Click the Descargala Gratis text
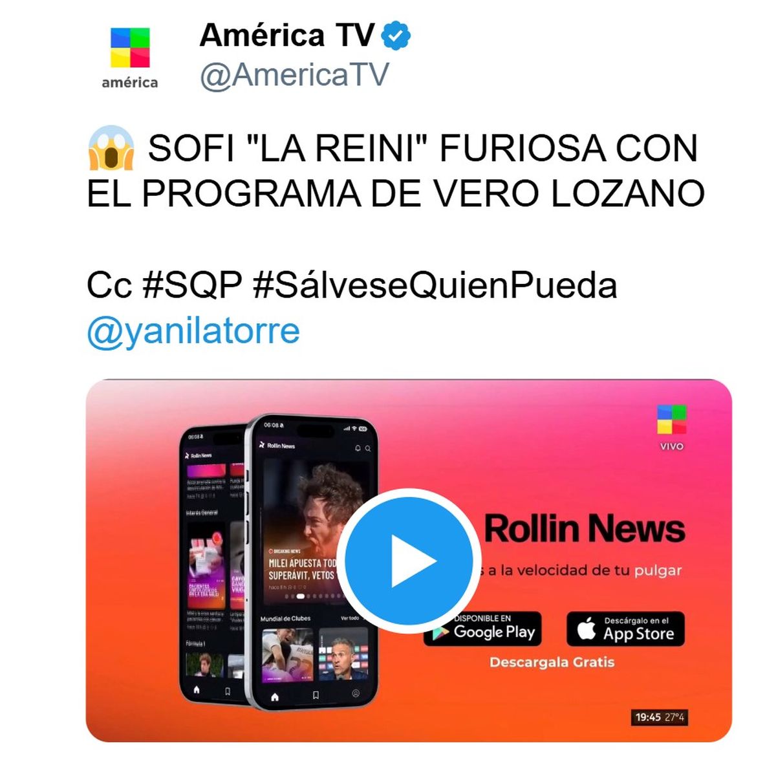 coord(552,662)
